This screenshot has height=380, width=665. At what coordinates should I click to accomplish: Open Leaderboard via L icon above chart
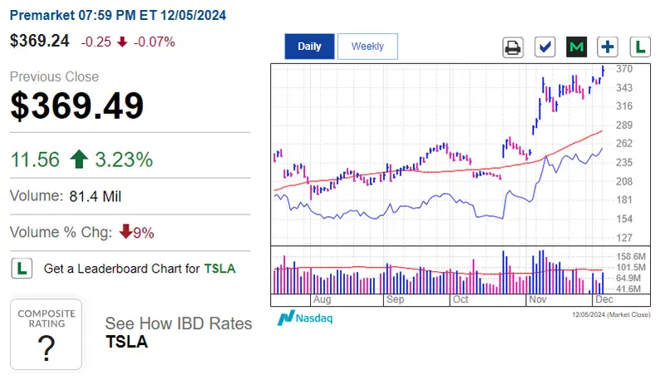[x=640, y=47]
